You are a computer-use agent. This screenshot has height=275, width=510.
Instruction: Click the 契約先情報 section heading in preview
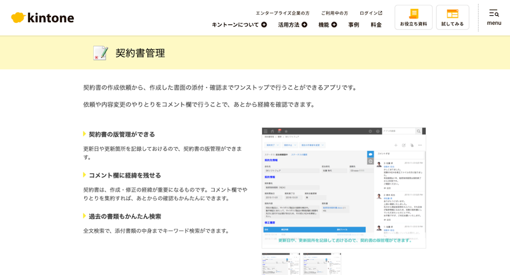(271, 160)
